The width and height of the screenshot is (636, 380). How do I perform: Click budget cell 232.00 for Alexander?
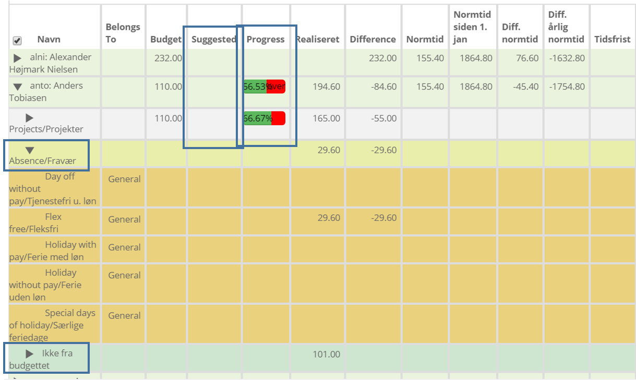click(x=168, y=58)
